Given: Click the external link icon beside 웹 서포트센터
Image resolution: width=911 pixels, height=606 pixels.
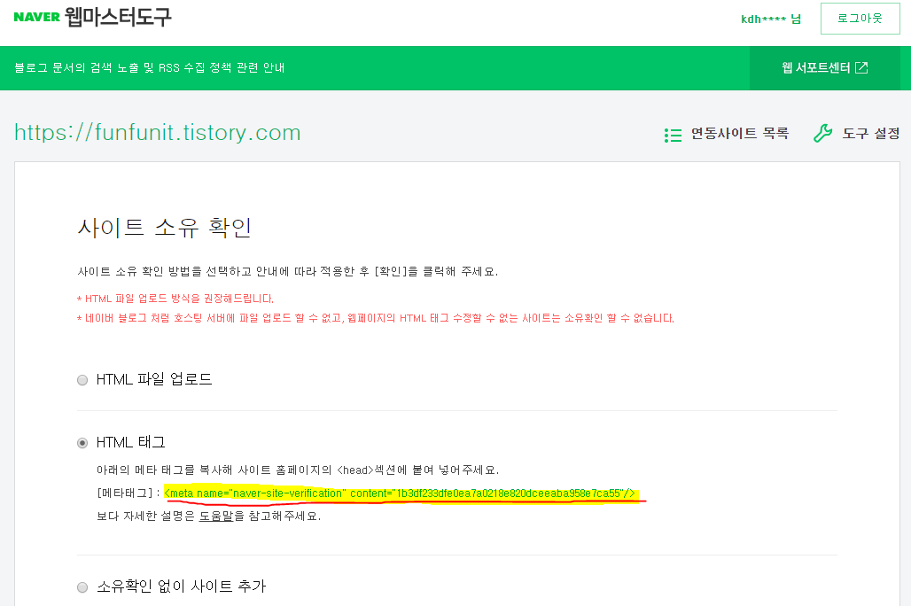Looking at the screenshot, I should pyautogui.click(x=861, y=68).
